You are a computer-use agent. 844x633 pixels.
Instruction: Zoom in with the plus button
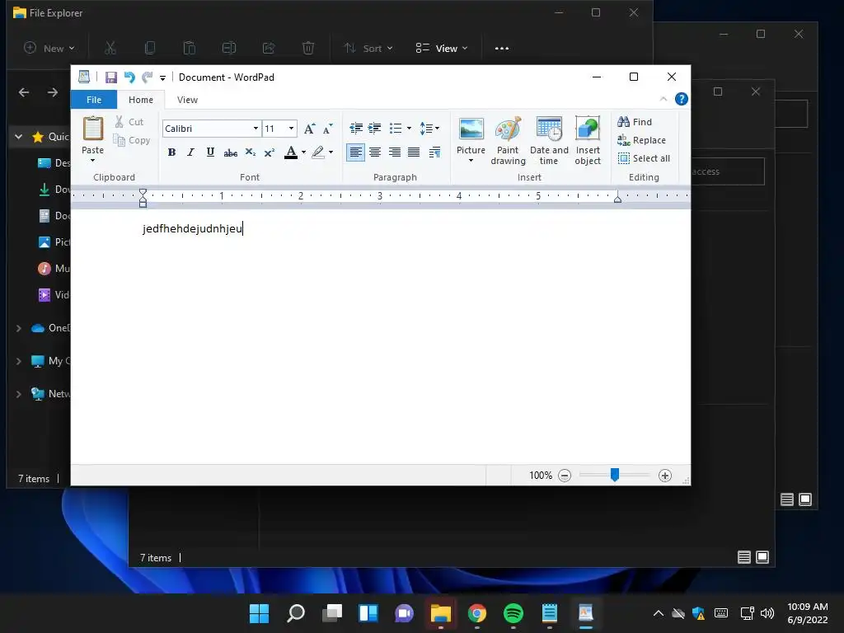coord(665,476)
